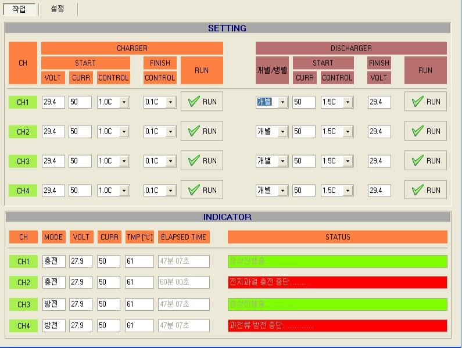
Task: Click CH4 discharger finish VOLT field
Action: 379,191
